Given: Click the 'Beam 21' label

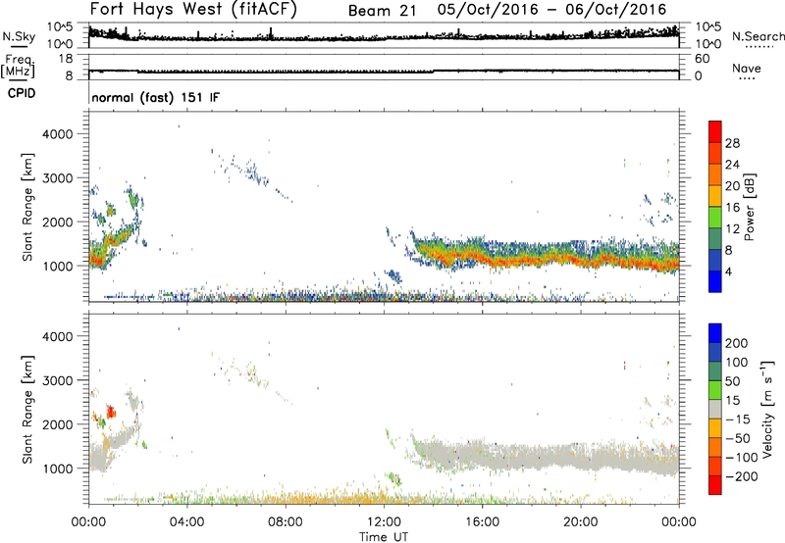Looking at the screenshot, I should click(x=383, y=11).
